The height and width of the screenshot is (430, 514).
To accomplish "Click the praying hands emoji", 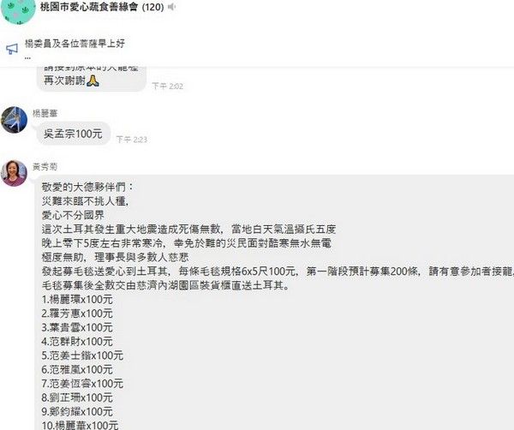I will (93, 81).
